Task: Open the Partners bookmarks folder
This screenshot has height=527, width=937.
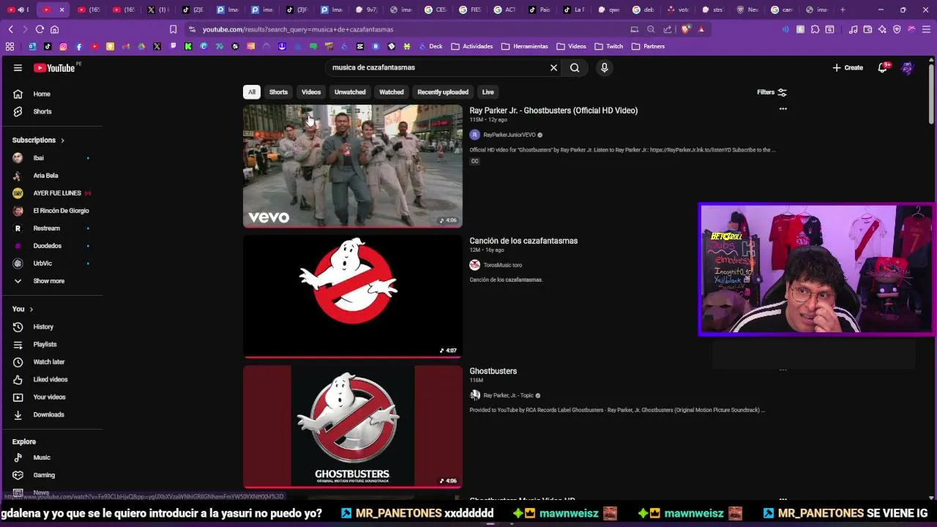Action: pyautogui.click(x=648, y=46)
